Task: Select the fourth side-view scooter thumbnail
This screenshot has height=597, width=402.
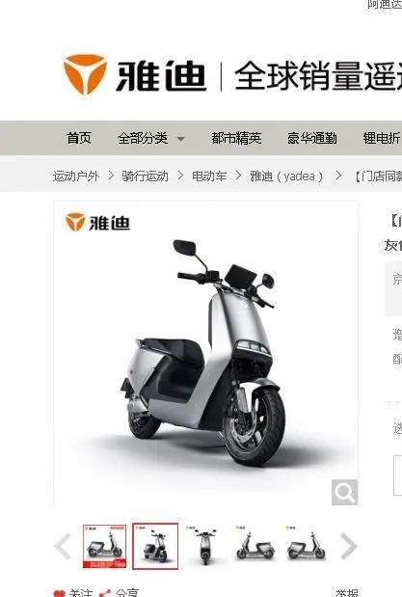Action: click(x=255, y=546)
